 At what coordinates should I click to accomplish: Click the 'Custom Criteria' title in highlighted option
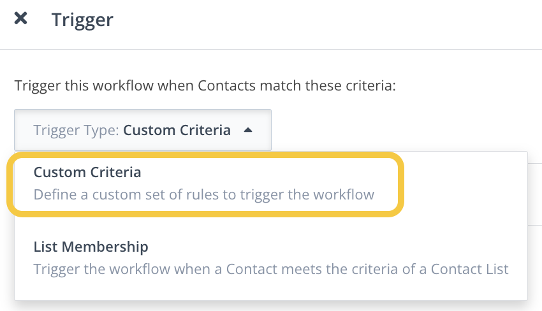pos(87,172)
